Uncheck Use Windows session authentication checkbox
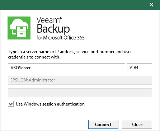 tap(11, 104)
